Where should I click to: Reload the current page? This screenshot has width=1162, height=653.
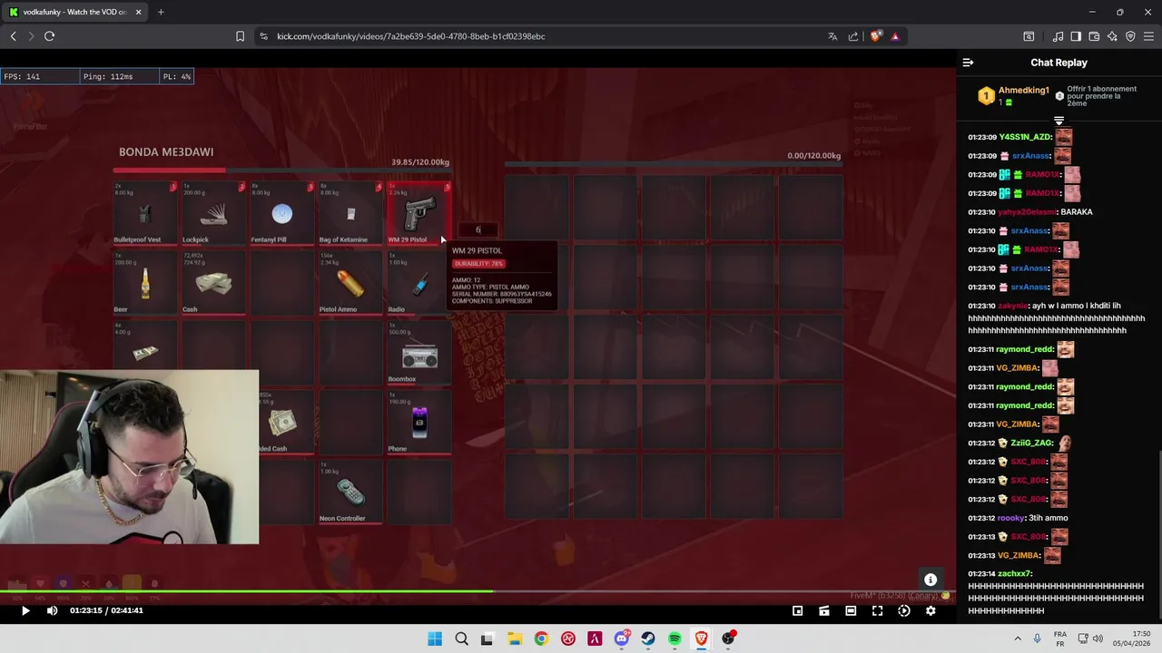(49, 36)
